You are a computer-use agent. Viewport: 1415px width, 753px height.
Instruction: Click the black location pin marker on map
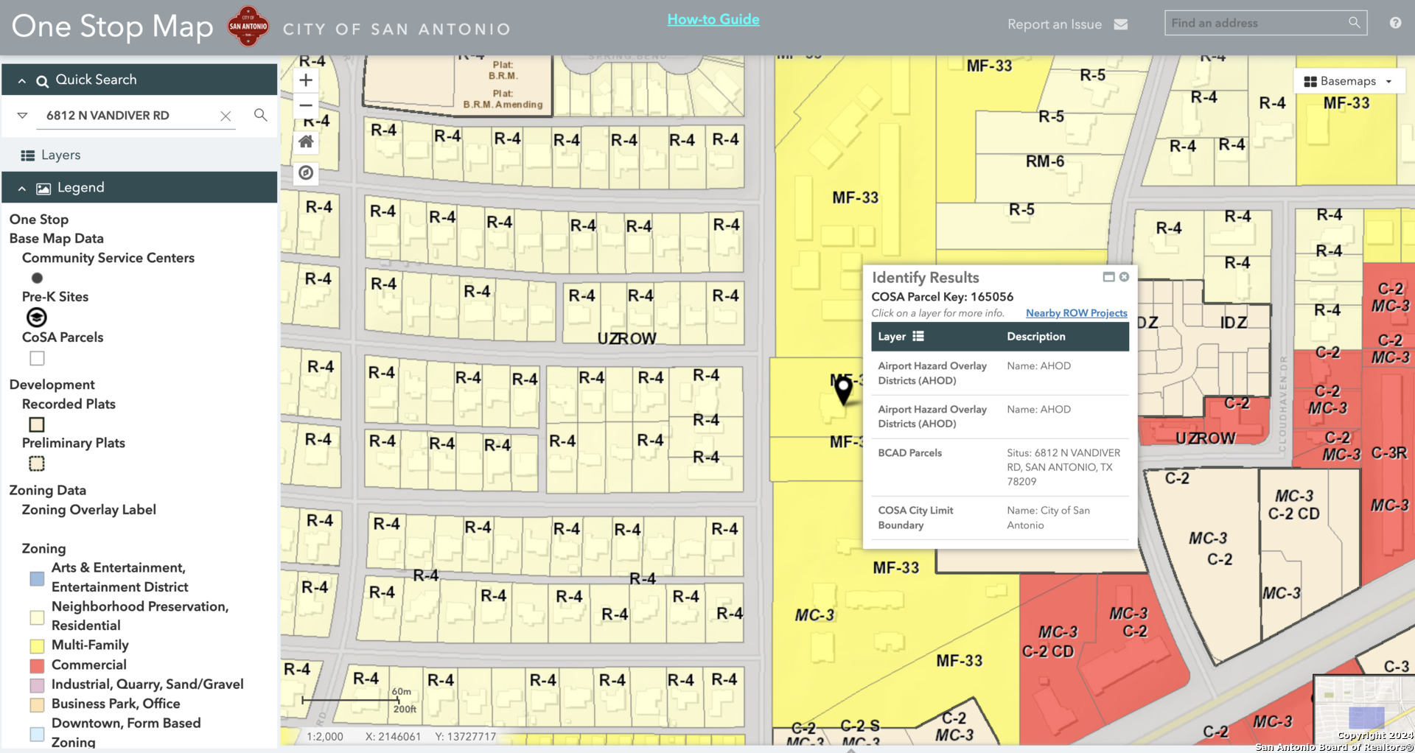point(843,390)
